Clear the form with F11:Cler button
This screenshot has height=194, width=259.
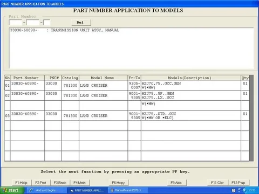click(x=217, y=183)
